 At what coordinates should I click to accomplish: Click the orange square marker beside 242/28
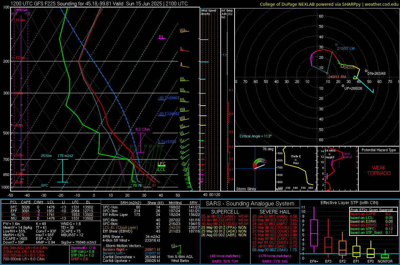click(x=342, y=66)
